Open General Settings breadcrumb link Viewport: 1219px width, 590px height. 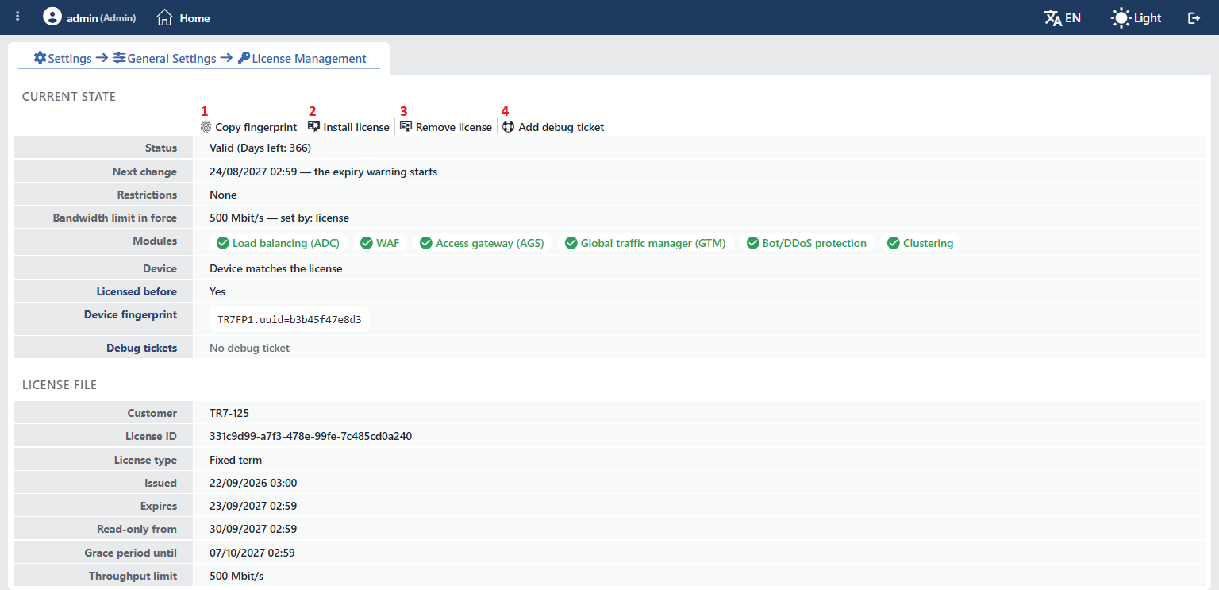pyautogui.click(x=171, y=59)
